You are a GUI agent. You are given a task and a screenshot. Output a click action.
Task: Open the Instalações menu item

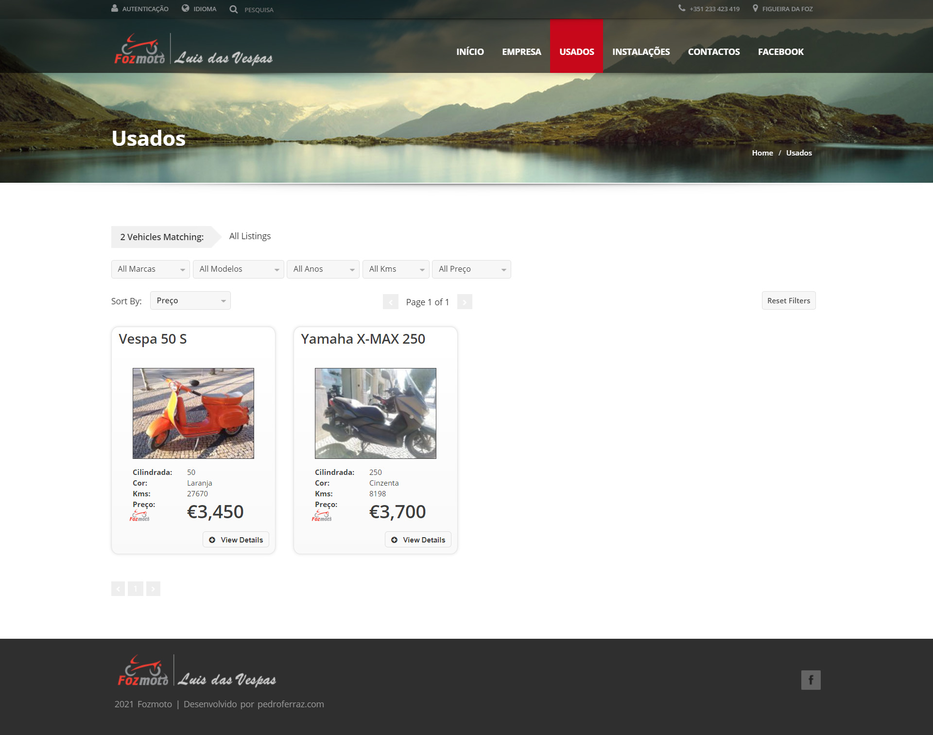tap(641, 52)
